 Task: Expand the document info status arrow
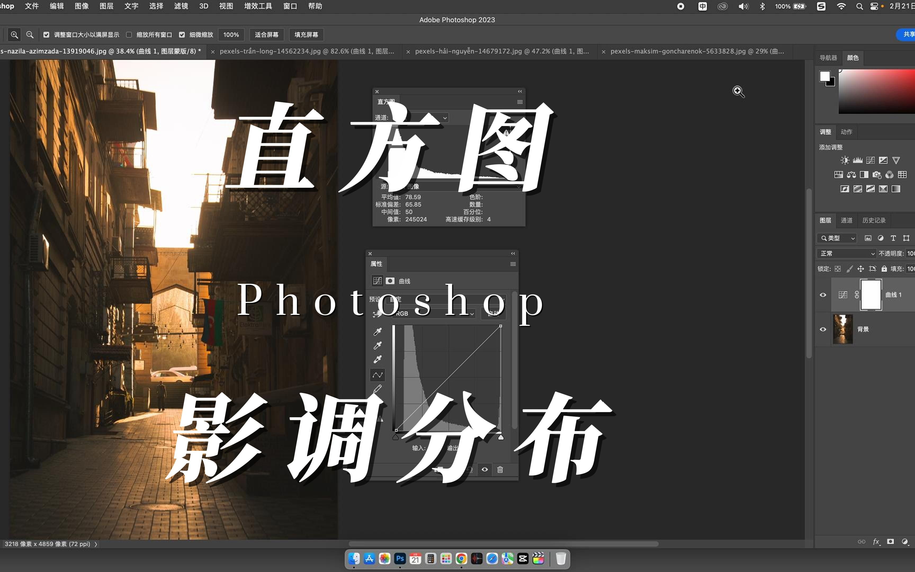(96, 544)
